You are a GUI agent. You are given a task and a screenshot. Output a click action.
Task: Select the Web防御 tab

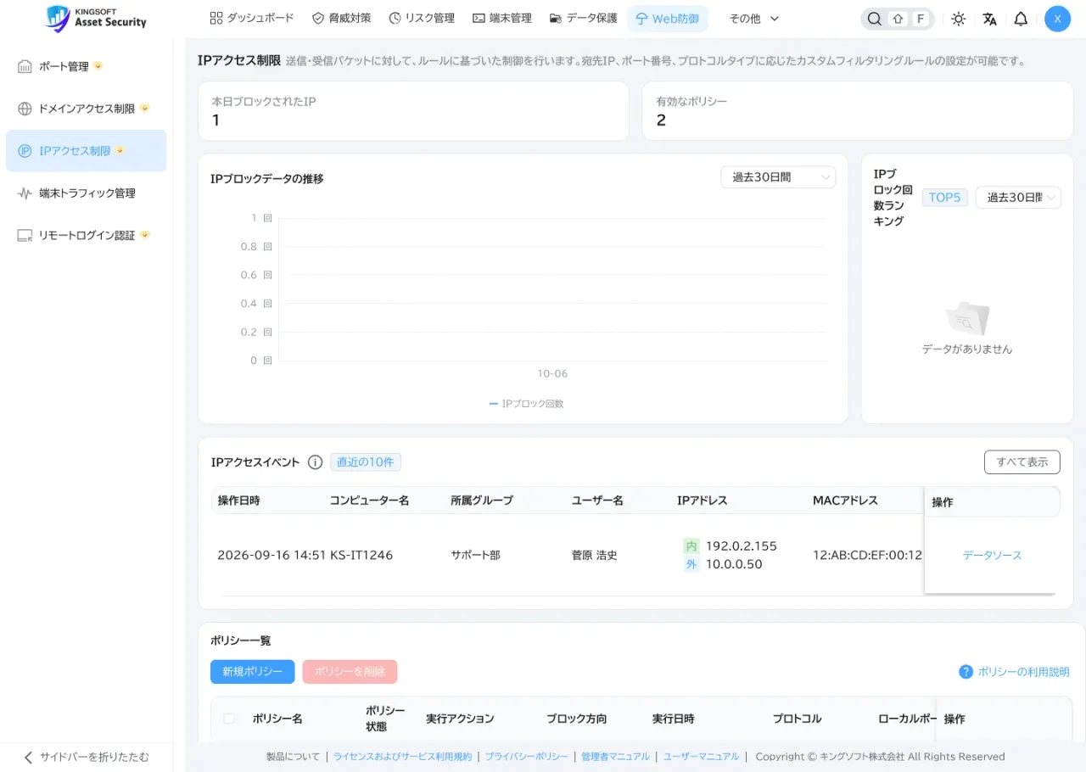[x=667, y=19]
